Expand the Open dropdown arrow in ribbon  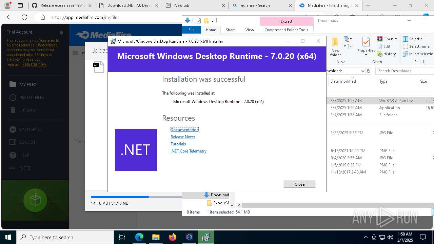coord(396,39)
